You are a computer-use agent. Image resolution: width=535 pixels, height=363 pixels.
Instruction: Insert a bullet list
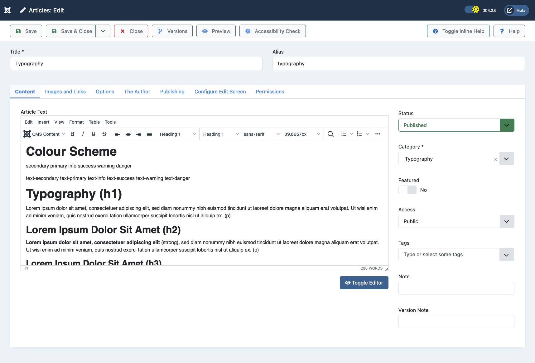click(x=344, y=134)
